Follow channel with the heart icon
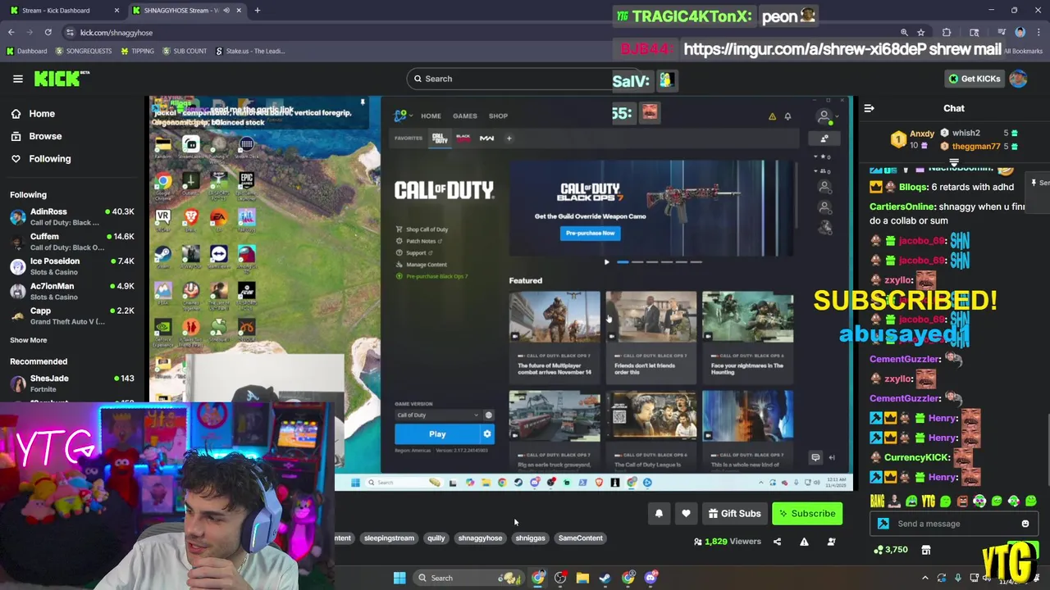The height and width of the screenshot is (590, 1050). coord(686,514)
